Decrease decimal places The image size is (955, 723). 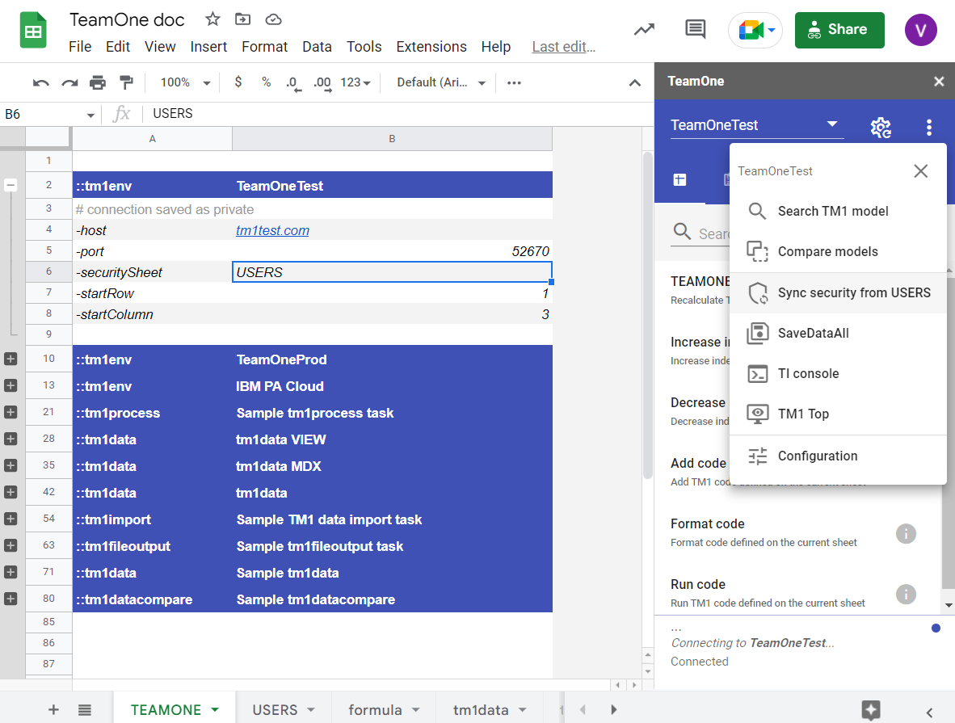[293, 83]
